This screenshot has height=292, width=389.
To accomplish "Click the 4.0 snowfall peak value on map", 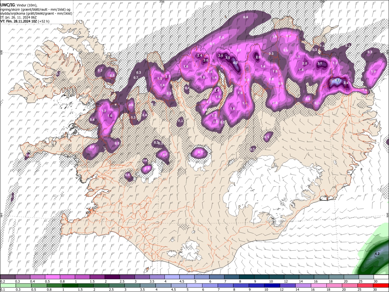I will [x=235, y=63].
